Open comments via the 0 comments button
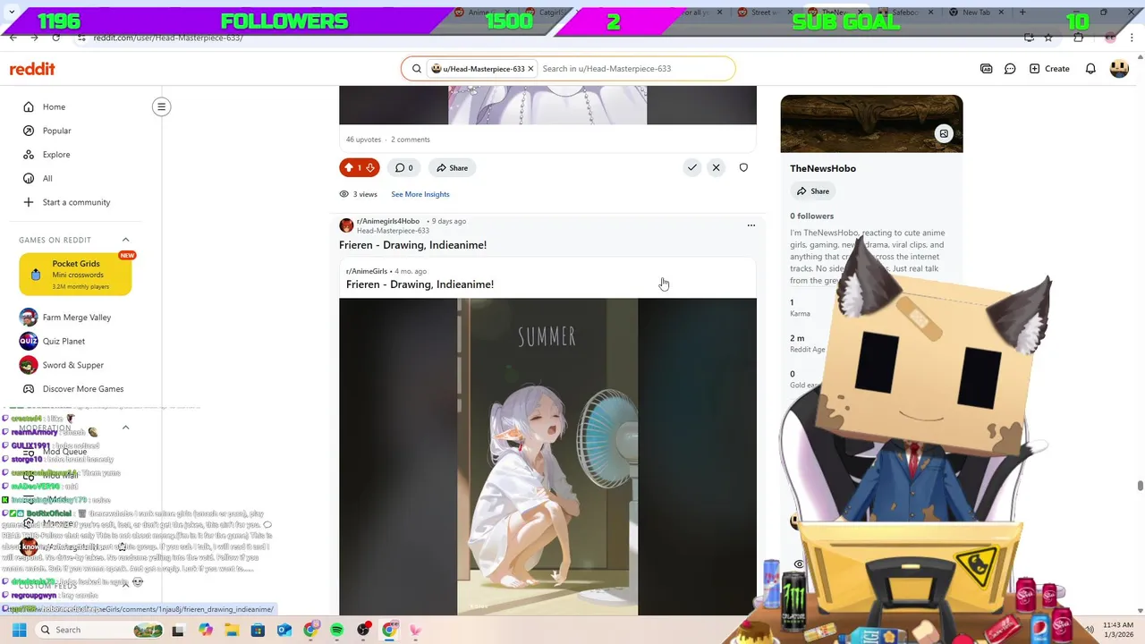The height and width of the screenshot is (644, 1145). [x=403, y=167]
